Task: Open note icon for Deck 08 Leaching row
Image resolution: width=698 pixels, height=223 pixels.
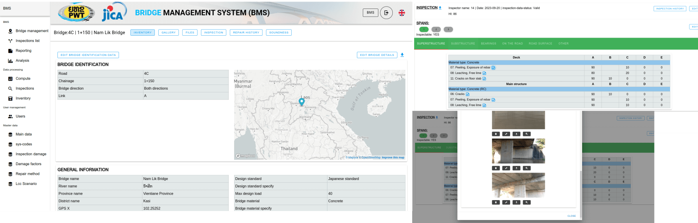Action: pos(484,73)
